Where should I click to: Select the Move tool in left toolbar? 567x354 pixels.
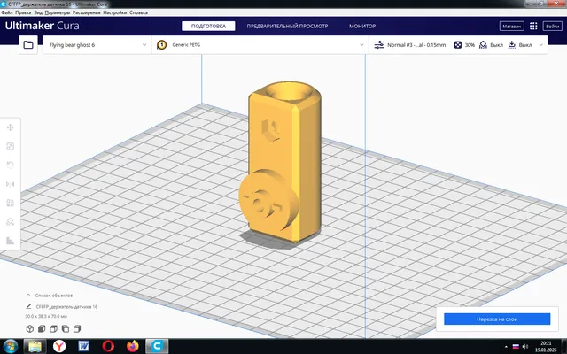[10, 127]
